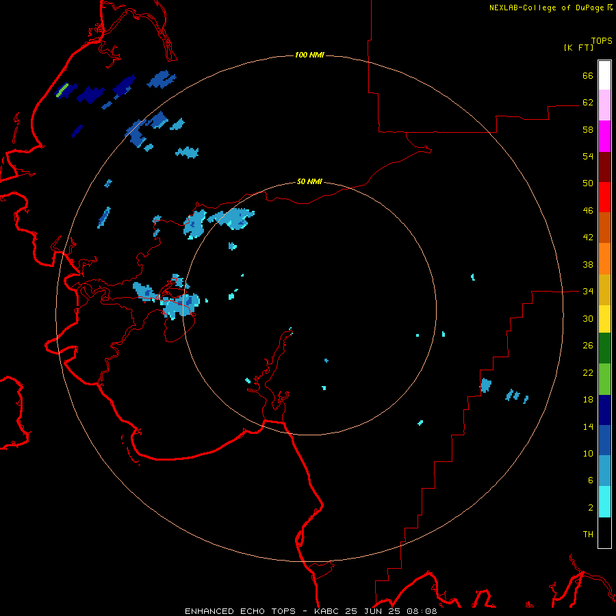
Task: Click the 'NEXLAB-College of DuPage' credit text
Action: (546, 8)
